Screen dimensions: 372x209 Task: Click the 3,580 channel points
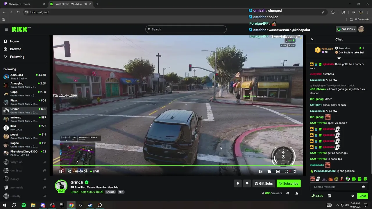[x=317, y=196]
